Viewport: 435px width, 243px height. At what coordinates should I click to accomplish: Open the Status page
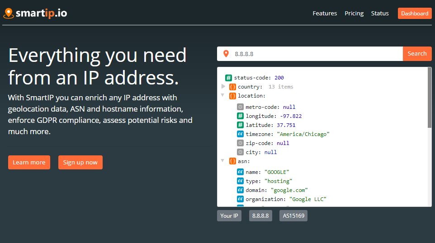pyautogui.click(x=380, y=13)
